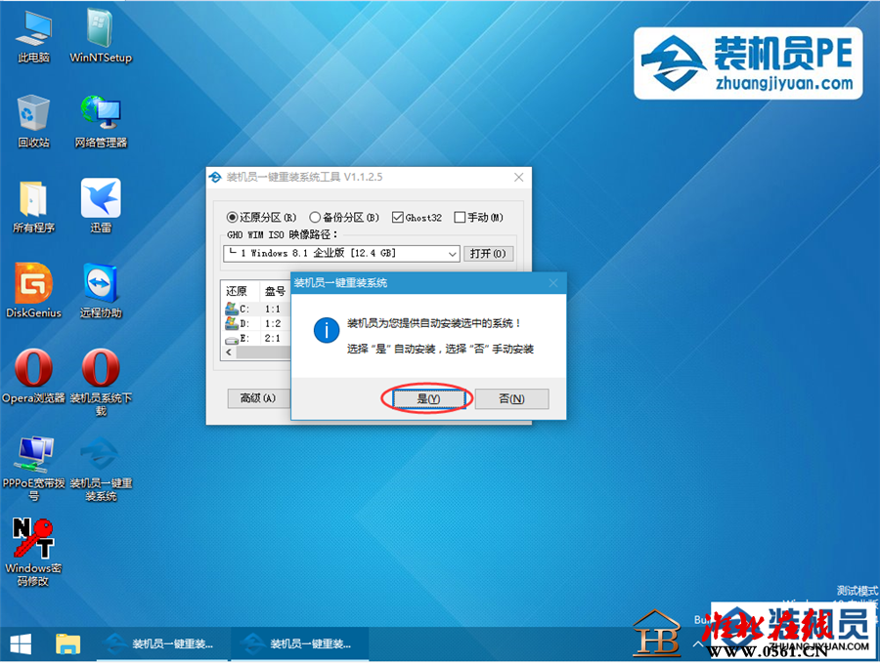
Task: Confirm with the 是(Y) button
Action: tap(429, 399)
